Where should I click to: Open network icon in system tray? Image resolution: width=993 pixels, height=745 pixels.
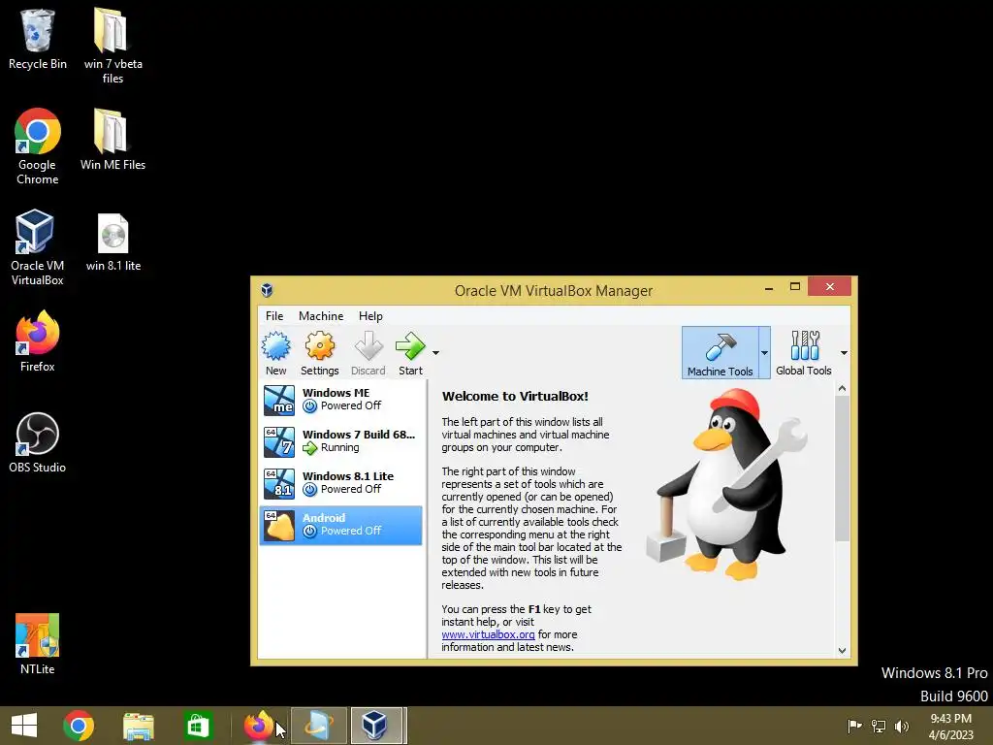tap(879, 726)
